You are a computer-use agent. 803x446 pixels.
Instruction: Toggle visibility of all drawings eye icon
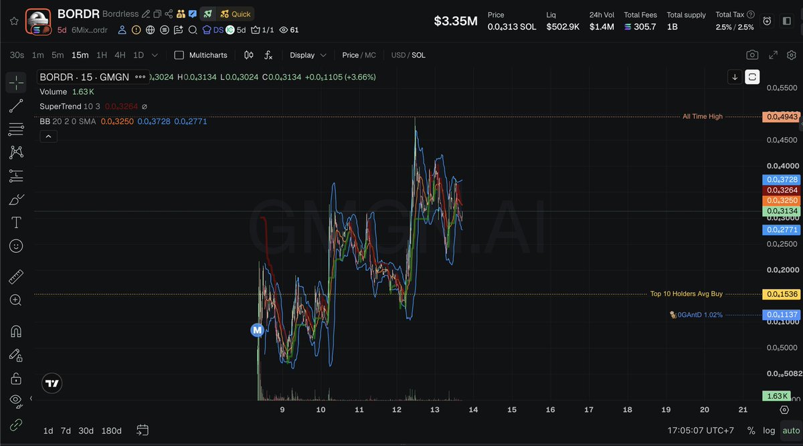(x=16, y=401)
